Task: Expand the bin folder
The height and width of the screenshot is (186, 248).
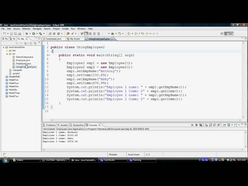Action: [x=7, y=51]
